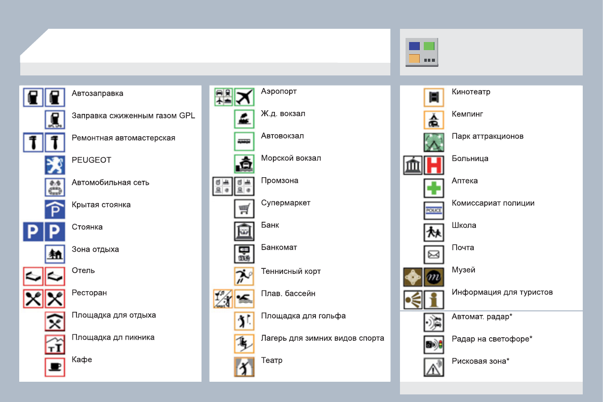Click the covered parking icon (Крытая стоянка)

(x=55, y=209)
